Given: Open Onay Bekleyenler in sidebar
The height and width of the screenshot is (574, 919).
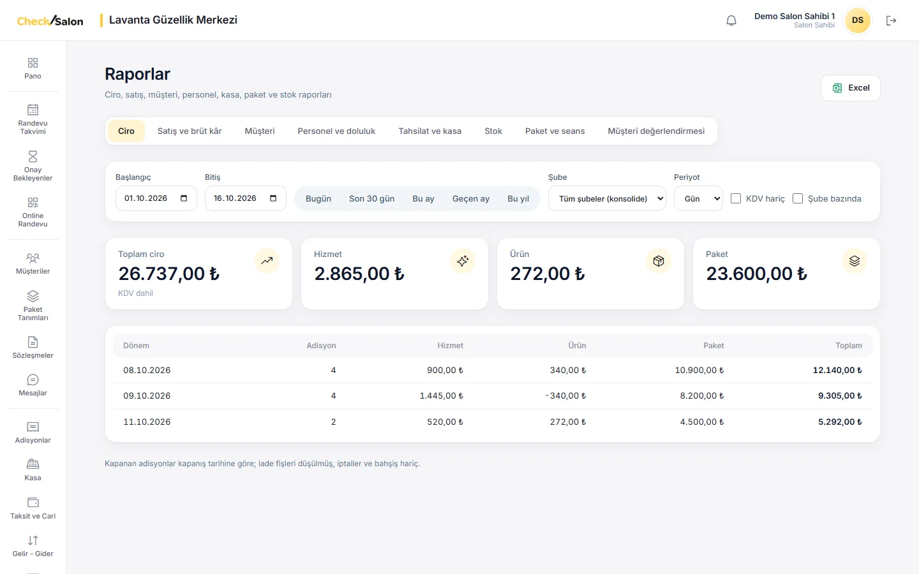Looking at the screenshot, I should 33,166.
